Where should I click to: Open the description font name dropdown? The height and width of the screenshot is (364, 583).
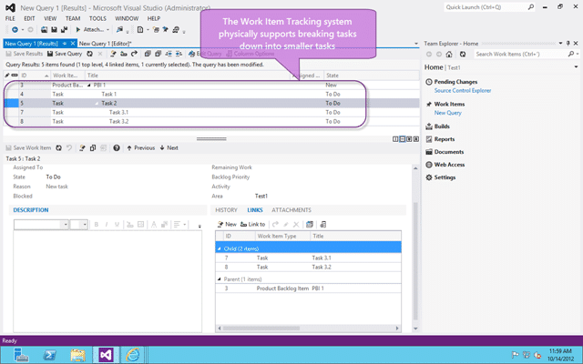point(66,225)
